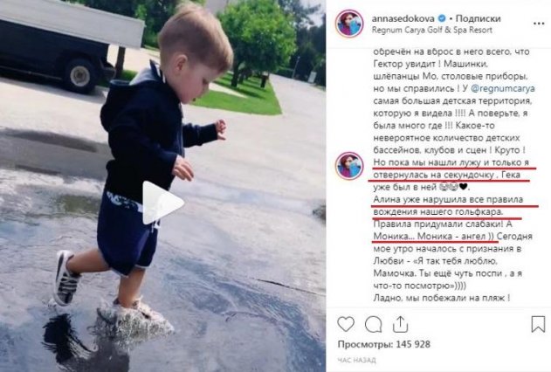Share the post with upload icon
551x372 pixels.
point(400,324)
